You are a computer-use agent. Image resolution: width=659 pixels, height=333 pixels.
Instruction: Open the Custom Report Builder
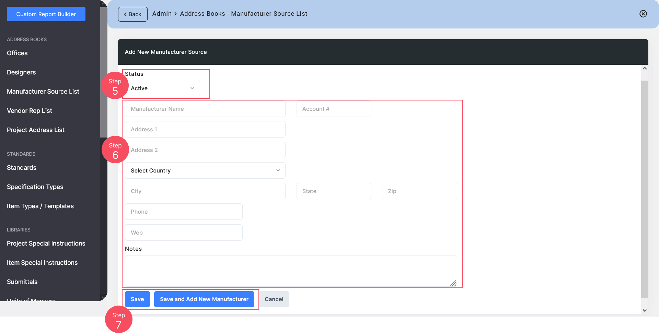[46, 14]
